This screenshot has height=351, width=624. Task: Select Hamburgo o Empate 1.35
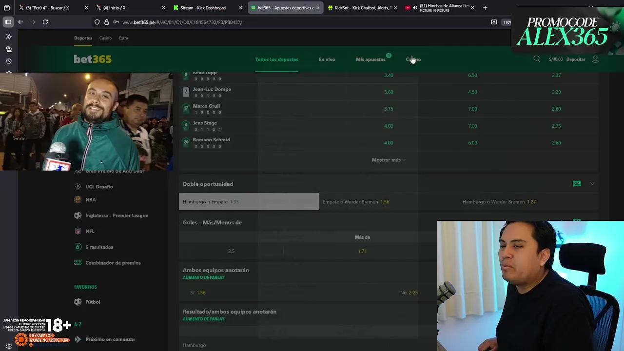tap(249, 202)
